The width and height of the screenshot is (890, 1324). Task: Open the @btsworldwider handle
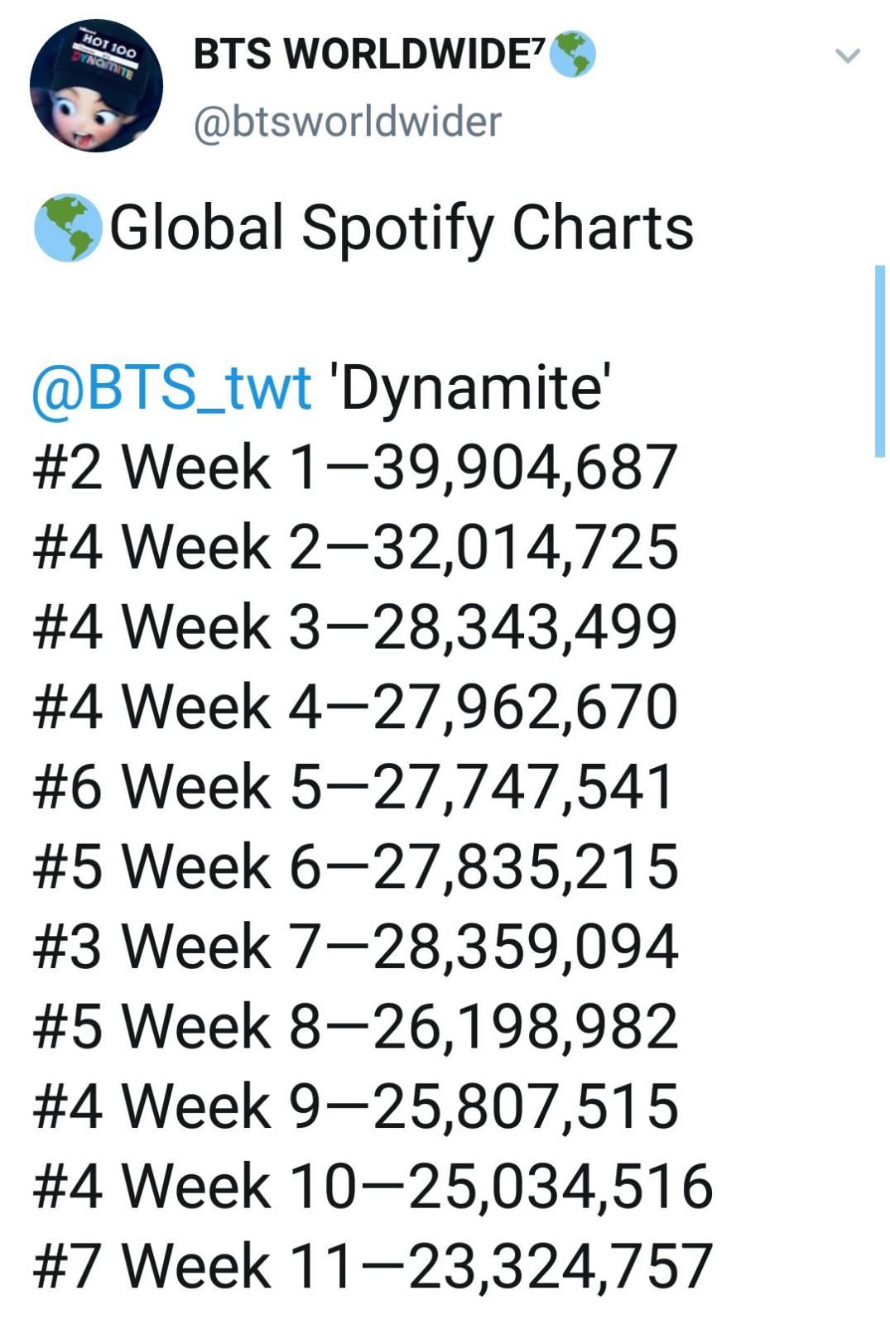347,122
